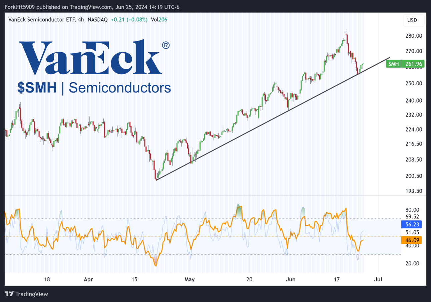The height and width of the screenshot is (302, 431).
Task: Click the 224.00 price axis label
Action: (x=413, y=129)
